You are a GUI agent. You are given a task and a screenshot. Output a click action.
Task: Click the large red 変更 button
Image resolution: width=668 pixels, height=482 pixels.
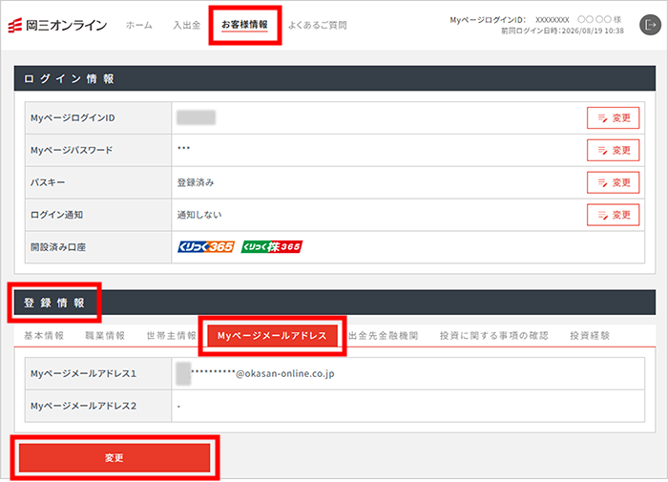tap(115, 458)
